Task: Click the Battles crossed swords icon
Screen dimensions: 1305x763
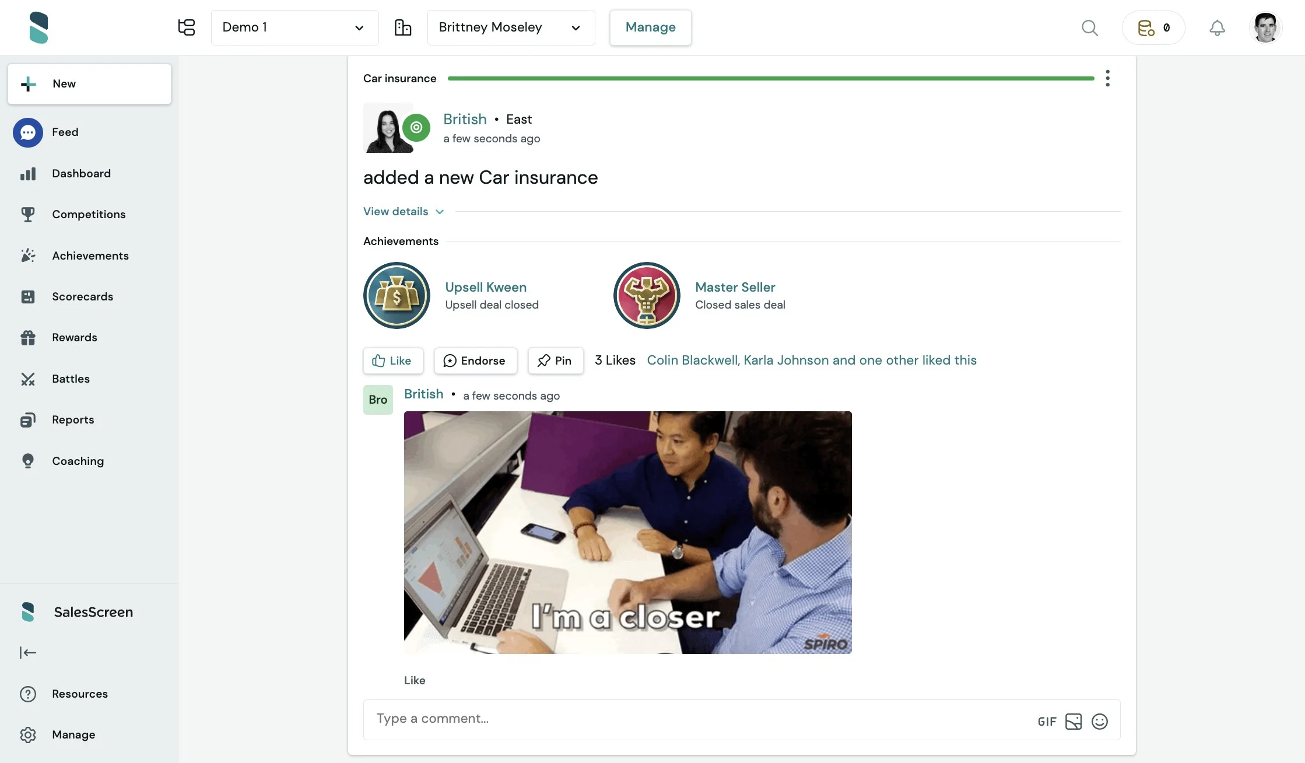Action: pyautogui.click(x=28, y=379)
